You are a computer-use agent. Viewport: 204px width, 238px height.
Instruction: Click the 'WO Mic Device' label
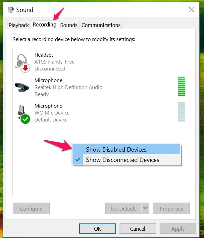pyautogui.click(x=52, y=113)
